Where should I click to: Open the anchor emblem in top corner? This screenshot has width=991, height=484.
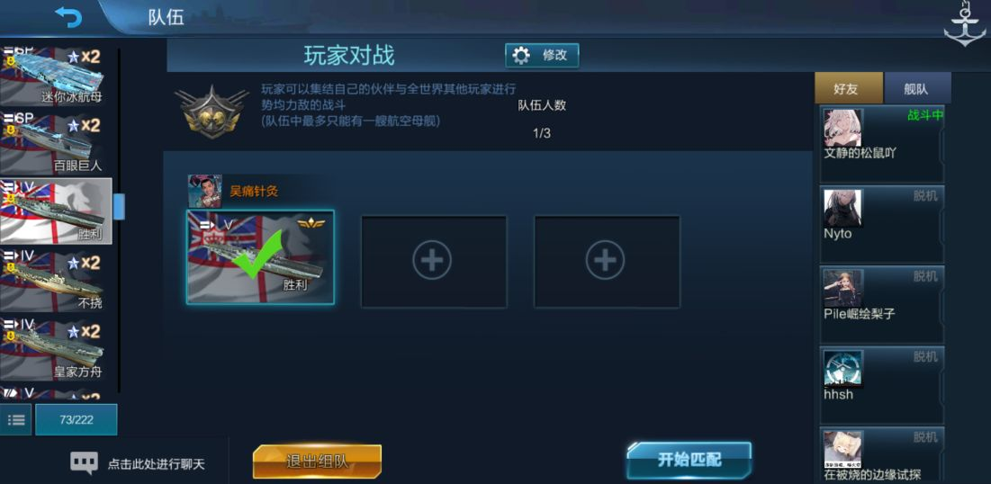click(965, 24)
